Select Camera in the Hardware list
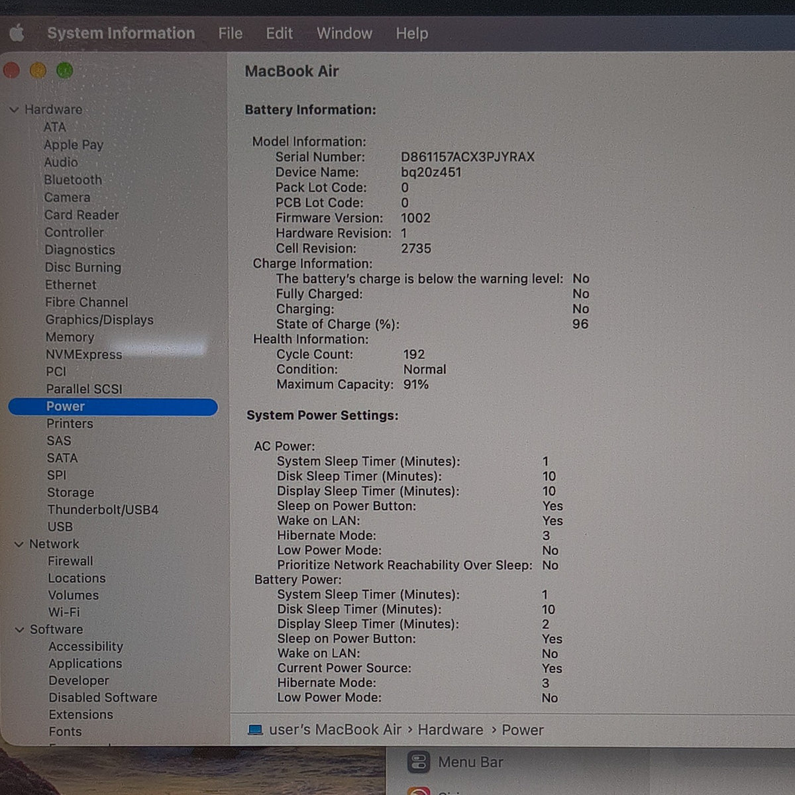The image size is (795, 795). (x=67, y=197)
